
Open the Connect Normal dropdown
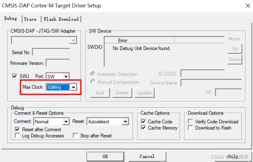(66, 122)
